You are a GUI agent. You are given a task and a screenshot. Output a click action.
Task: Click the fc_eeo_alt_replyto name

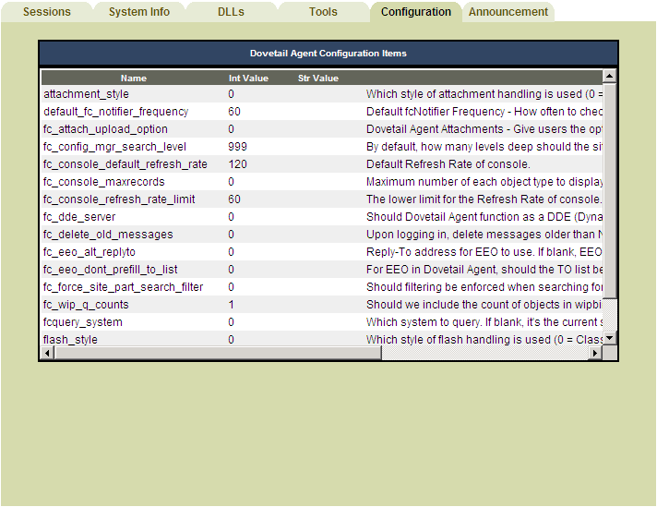click(x=90, y=252)
